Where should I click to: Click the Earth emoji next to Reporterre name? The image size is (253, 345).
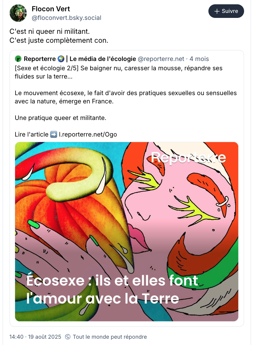(x=61, y=59)
